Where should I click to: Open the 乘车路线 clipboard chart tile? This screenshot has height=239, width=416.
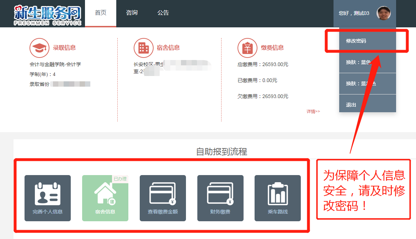pos(278,198)
